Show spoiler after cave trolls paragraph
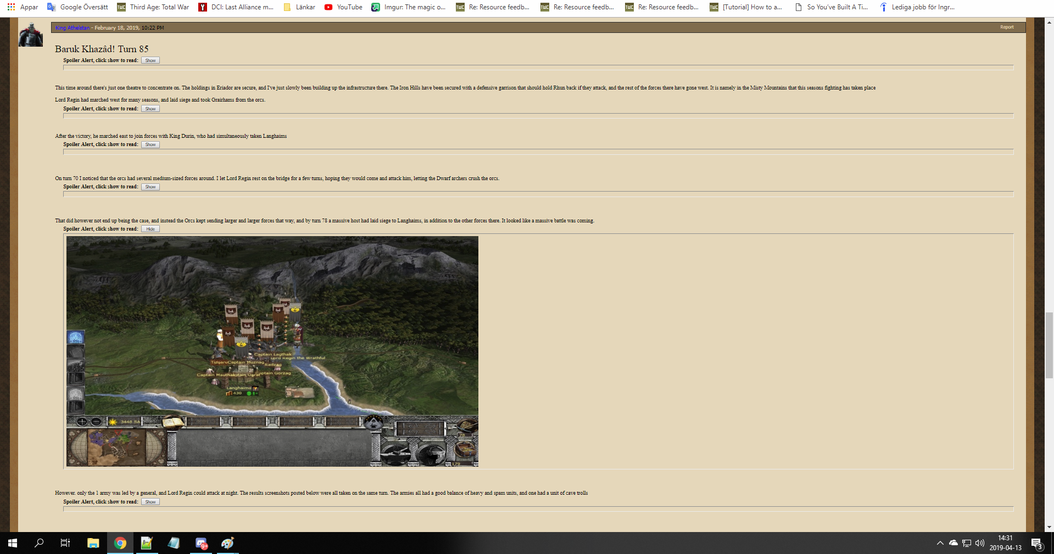 coord(150,502)
